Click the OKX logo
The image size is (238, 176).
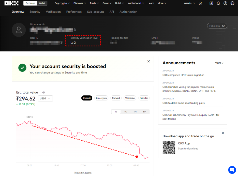pyautogui.click(x=11, y=3)
